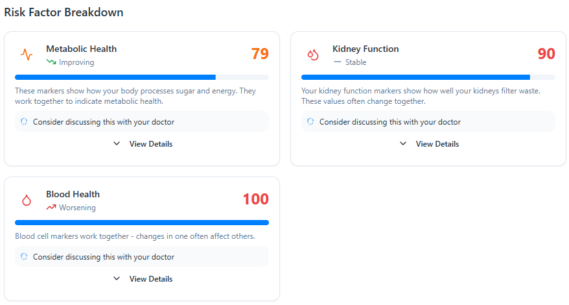The height and width of the screenshot is (305, 569).
Task: Click the Kidney Function droplets icon
Action: click(x=313, y=55)
